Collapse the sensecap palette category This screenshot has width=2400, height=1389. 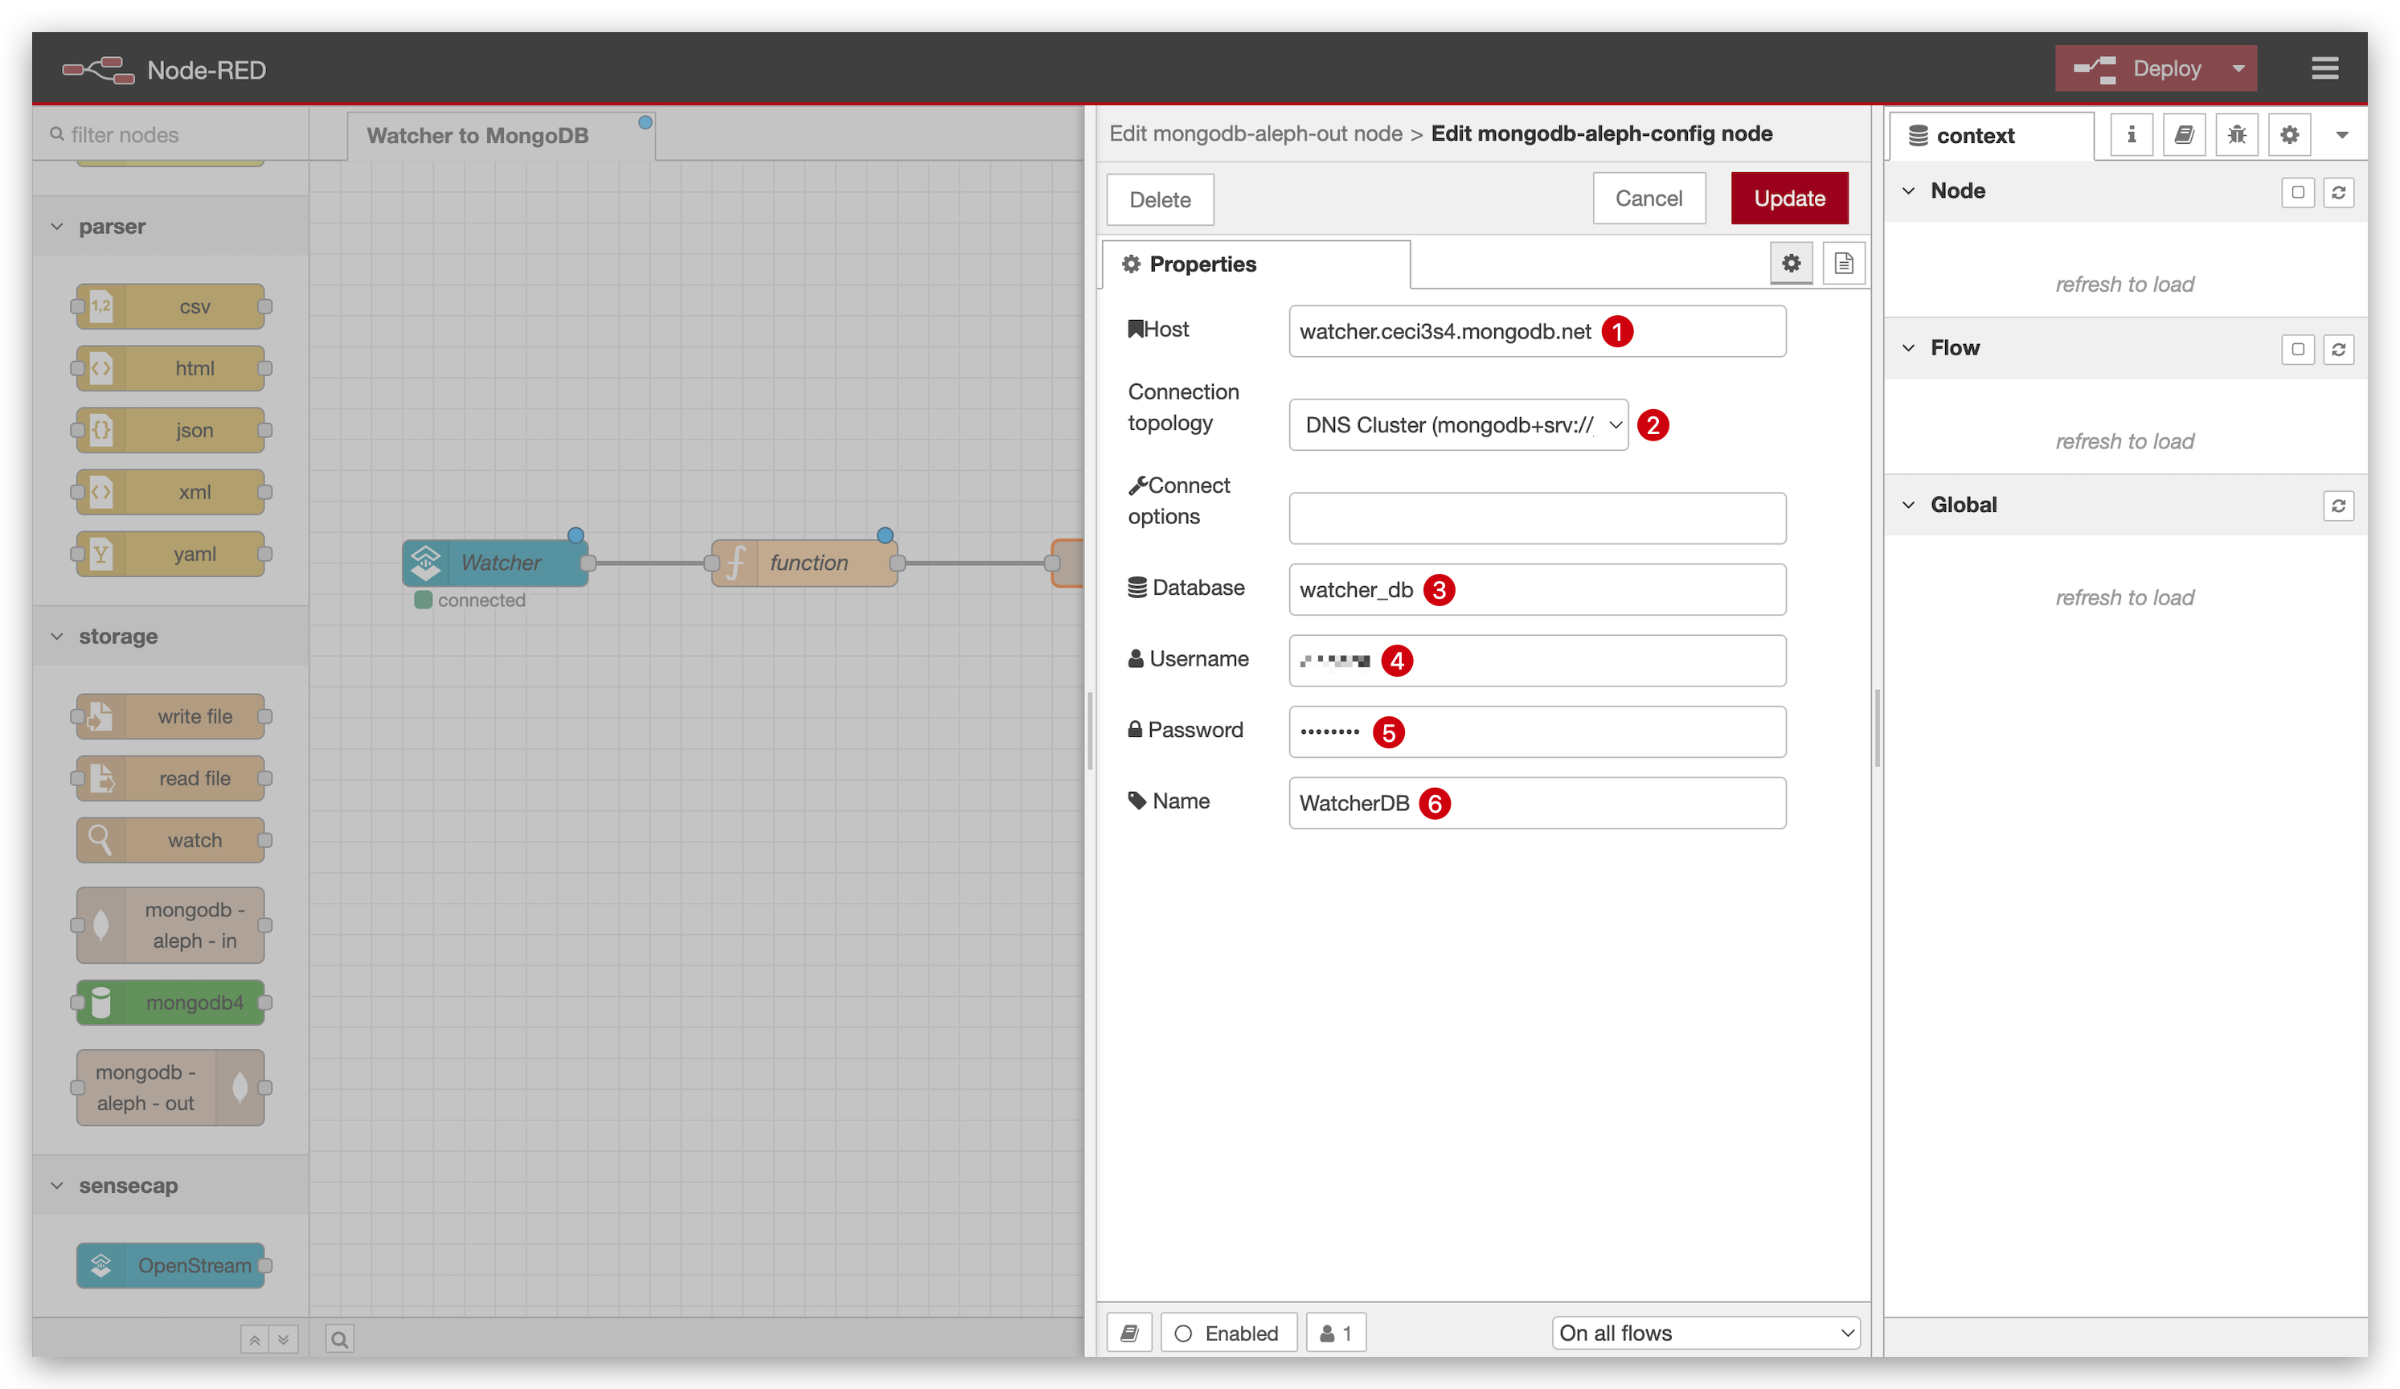[171, 1185]
